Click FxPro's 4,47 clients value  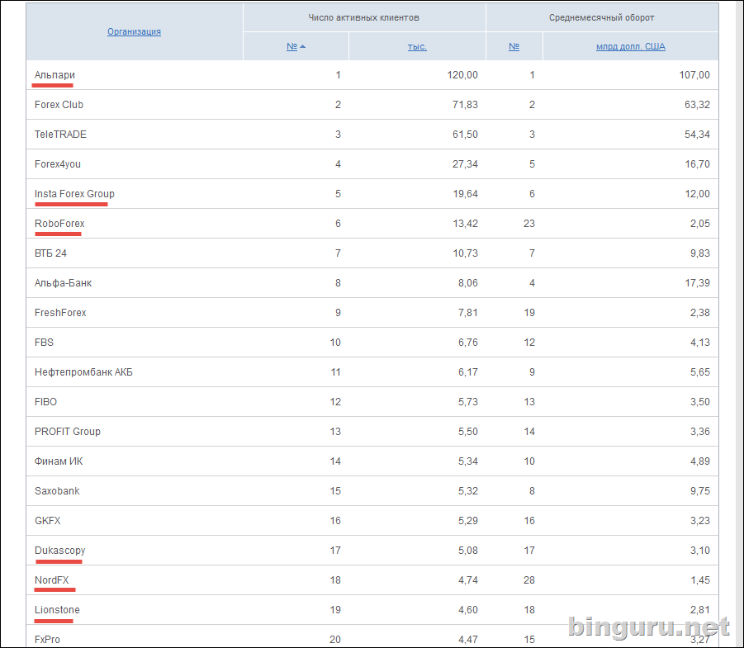pos(468,640)
